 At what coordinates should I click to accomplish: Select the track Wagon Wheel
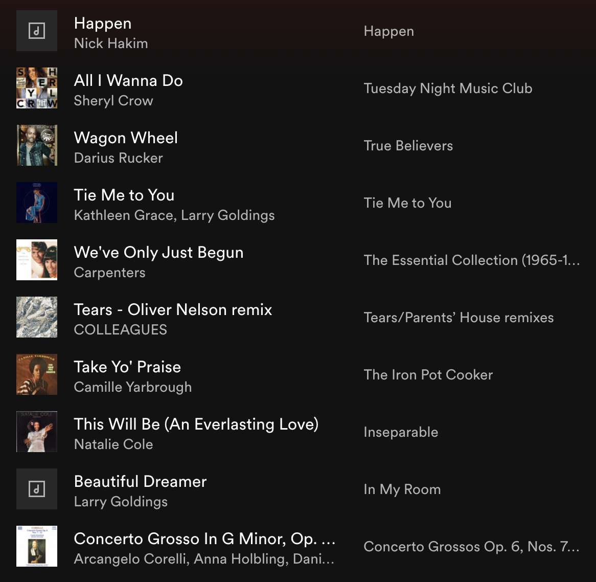coord(126,138)
